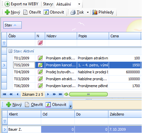Click the green horizontal scrollbar thumb
The width and height of the screenshot is (142, 133).
[x=88, y=94]
